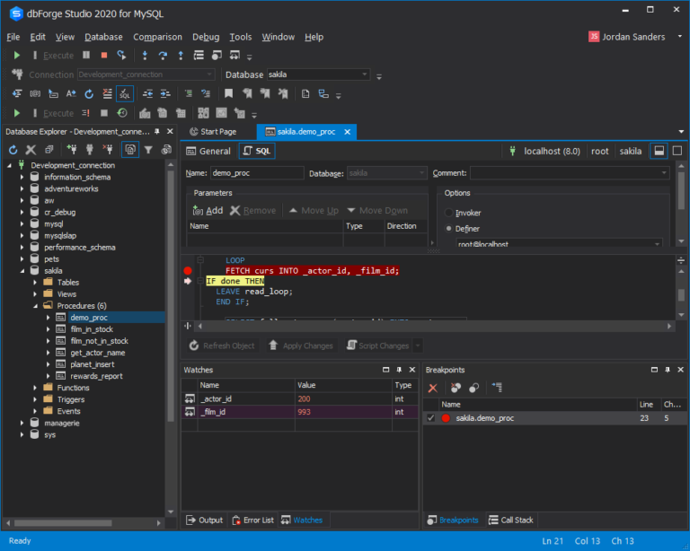Click Go To Source Code icon in Breakpoints

[x=497, y=388]
